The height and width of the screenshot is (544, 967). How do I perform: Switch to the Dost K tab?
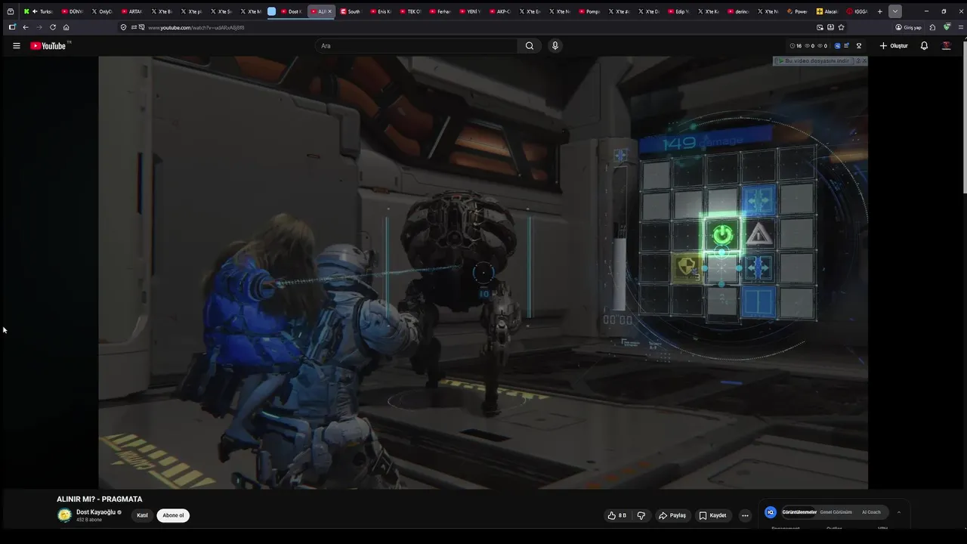coord(292,11)
